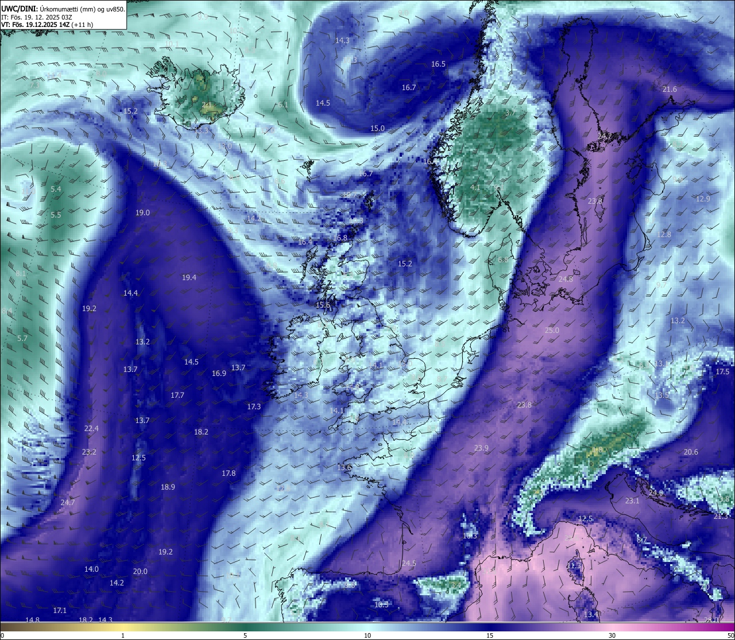Click the 16.5 value on the map
The image size is (735, 640).
[438, 64]
